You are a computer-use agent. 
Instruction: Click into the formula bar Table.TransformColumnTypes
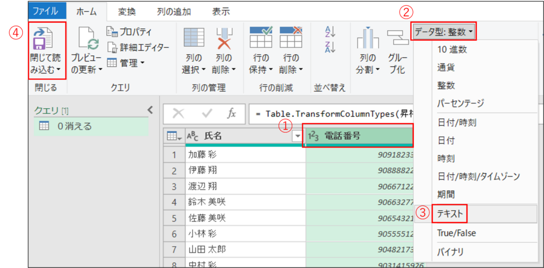(331, 114)
